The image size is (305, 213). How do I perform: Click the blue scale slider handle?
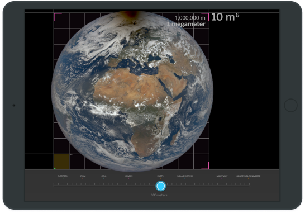[161, 186]
